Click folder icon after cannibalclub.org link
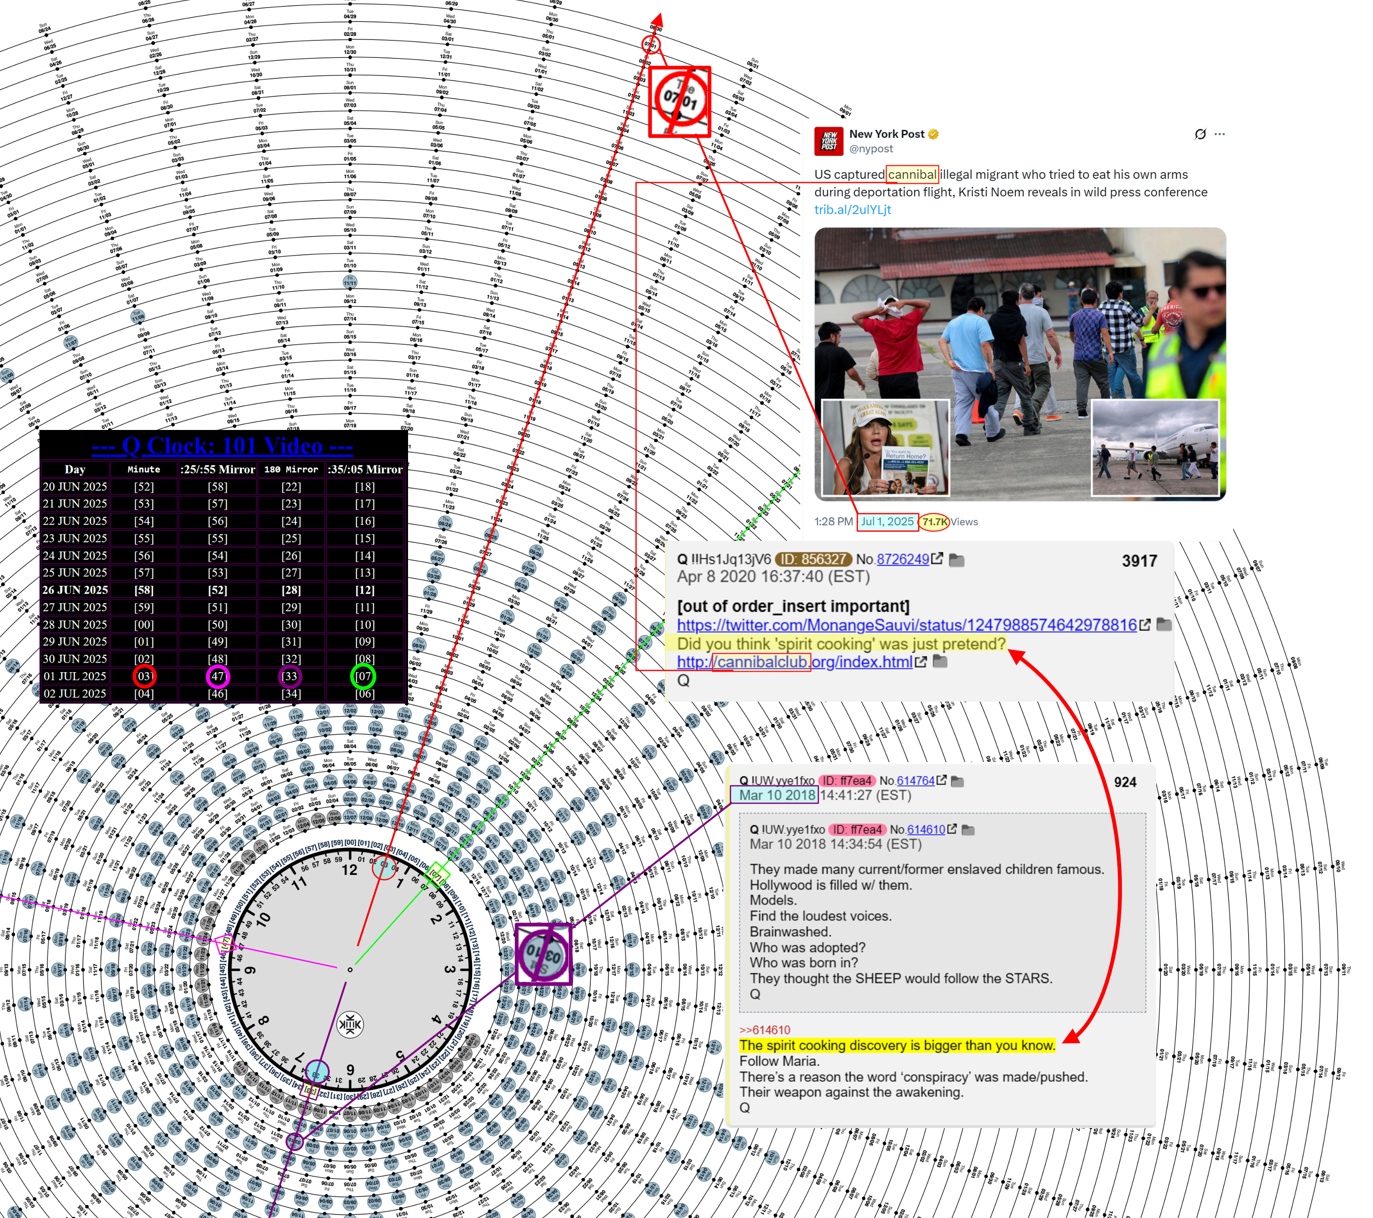Viewport: 1373px width, 1218px height. point(940,661)
